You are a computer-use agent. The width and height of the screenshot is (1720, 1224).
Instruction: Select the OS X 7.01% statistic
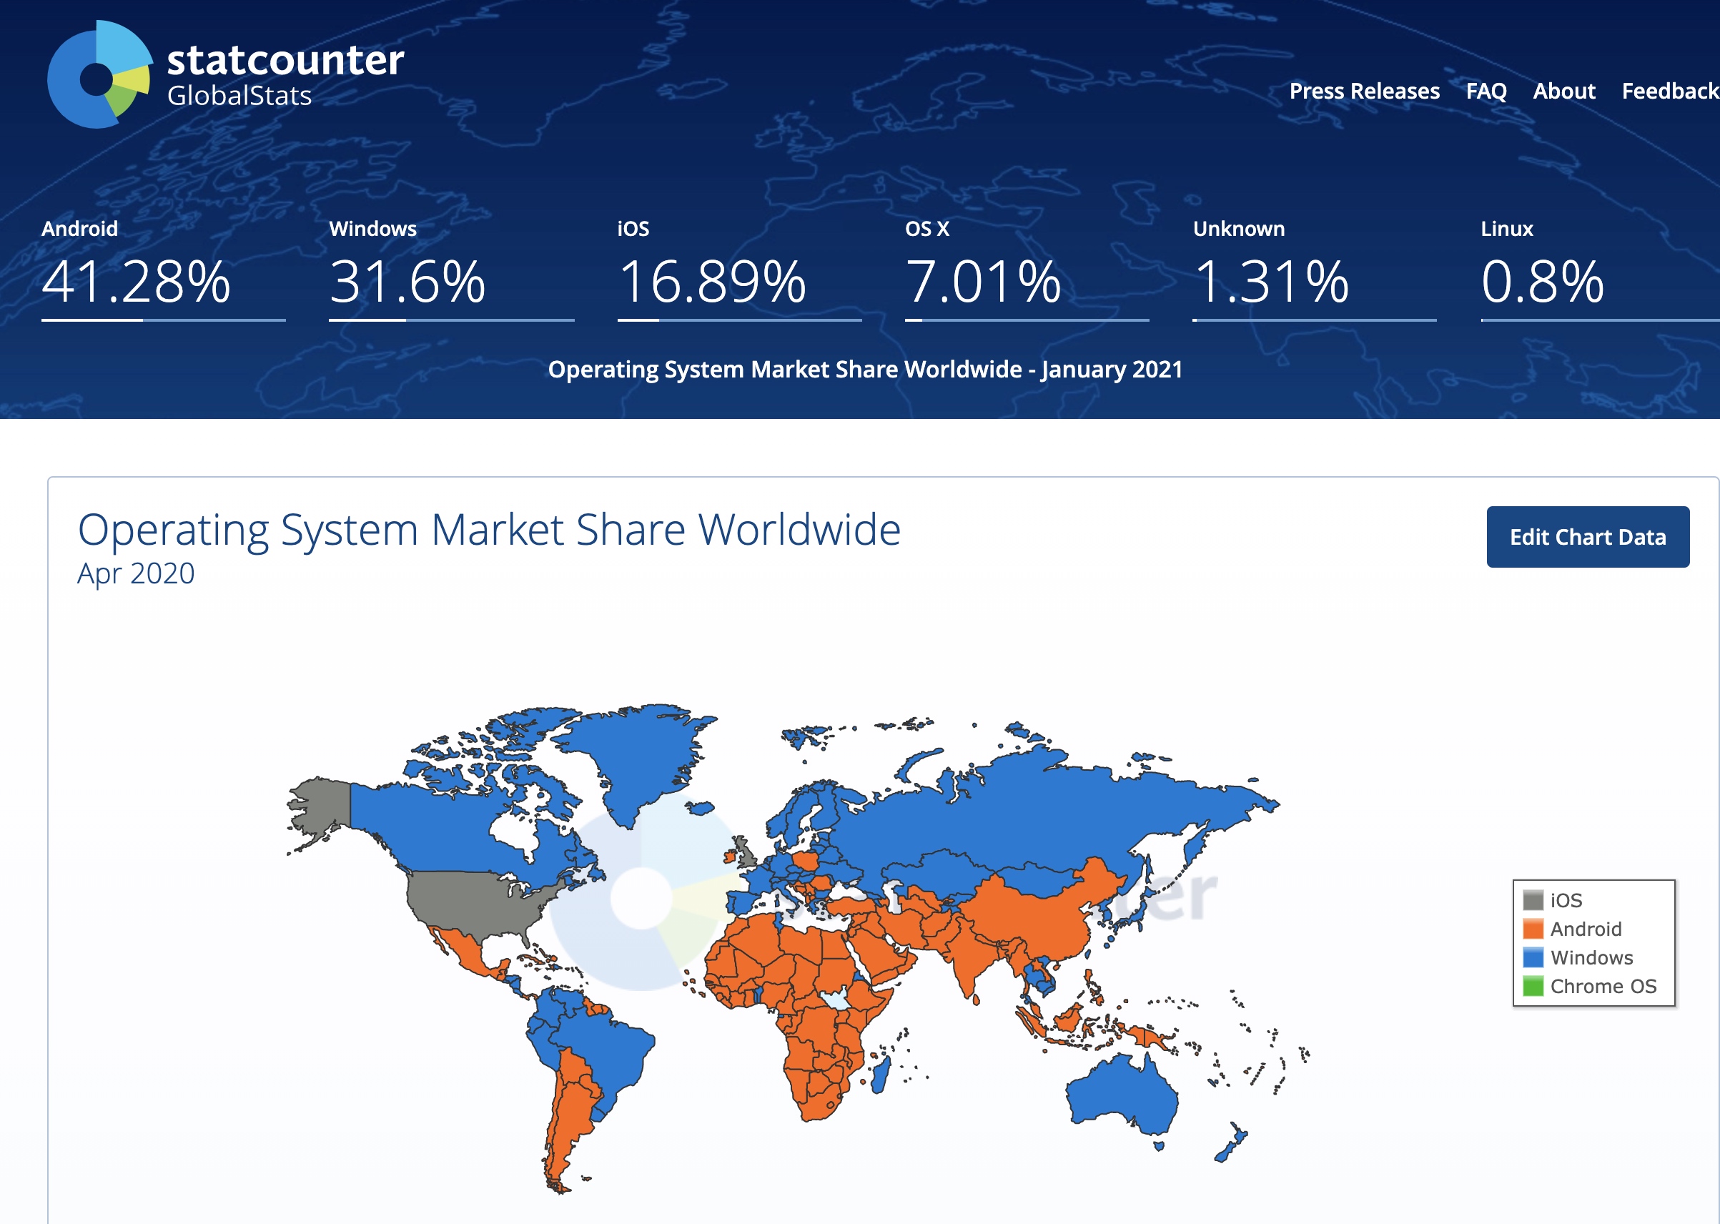pyautogui.click(x=983, y=281)
